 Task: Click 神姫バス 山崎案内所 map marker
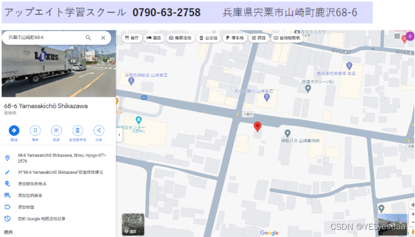(287, 133)
